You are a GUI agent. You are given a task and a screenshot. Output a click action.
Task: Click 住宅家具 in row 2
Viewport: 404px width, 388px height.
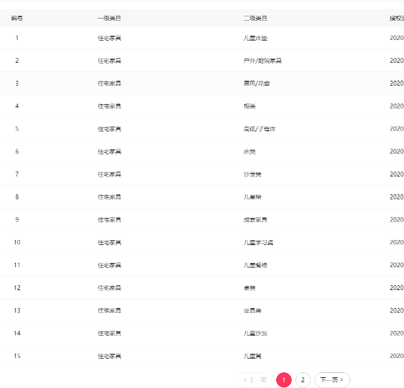(109, 61)
